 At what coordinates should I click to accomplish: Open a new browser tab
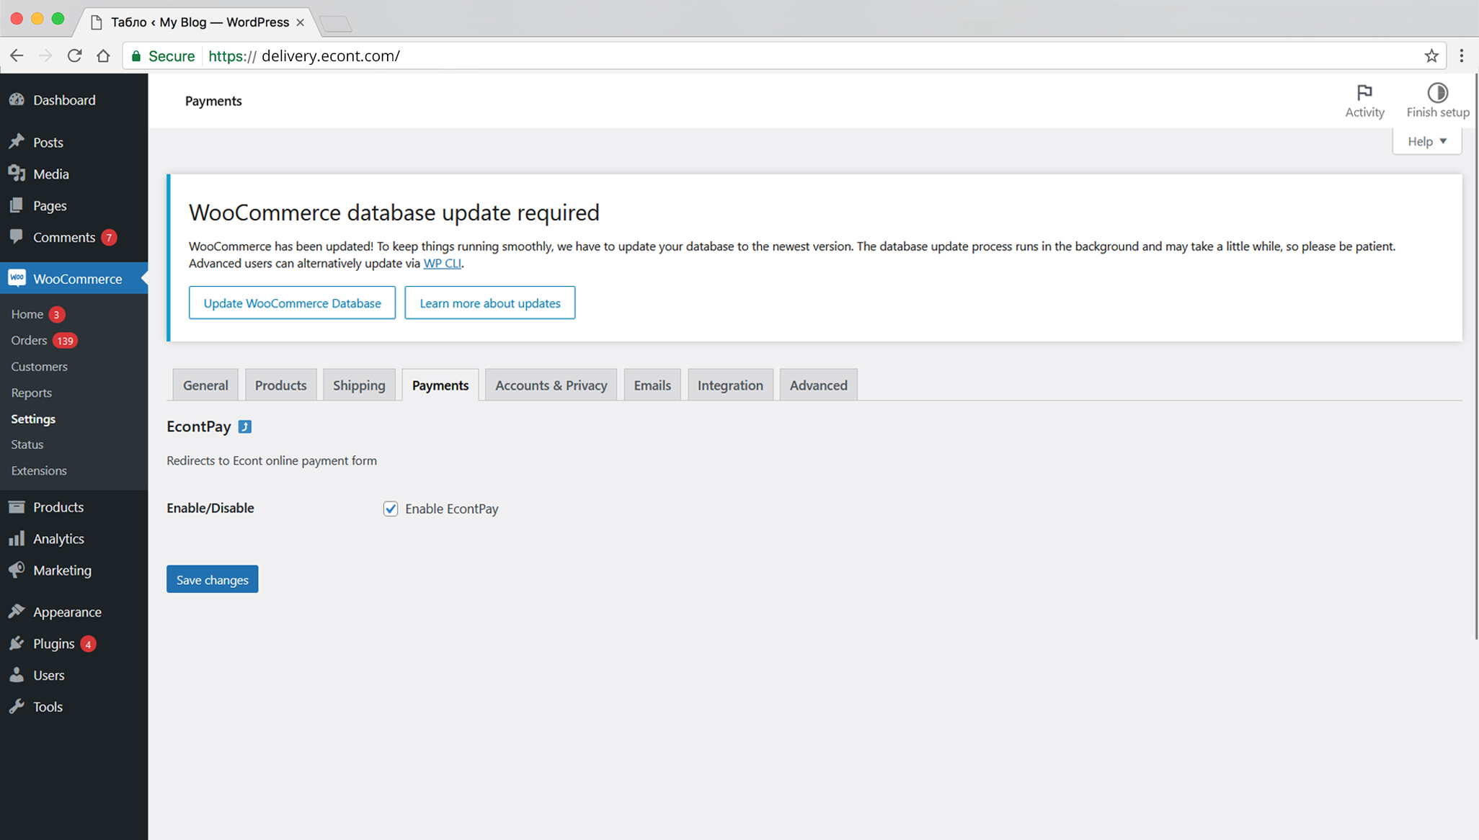335,24
